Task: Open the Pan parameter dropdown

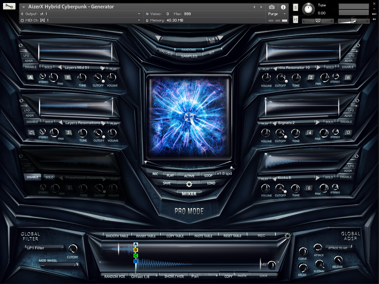Action: coord(204,276)
